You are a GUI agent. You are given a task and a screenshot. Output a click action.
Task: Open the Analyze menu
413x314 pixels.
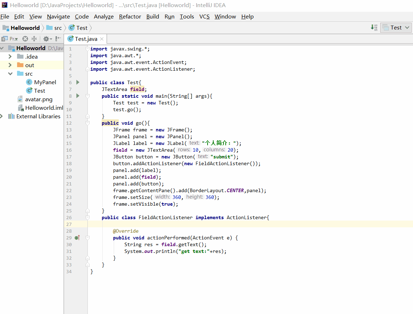click(104, 17)
